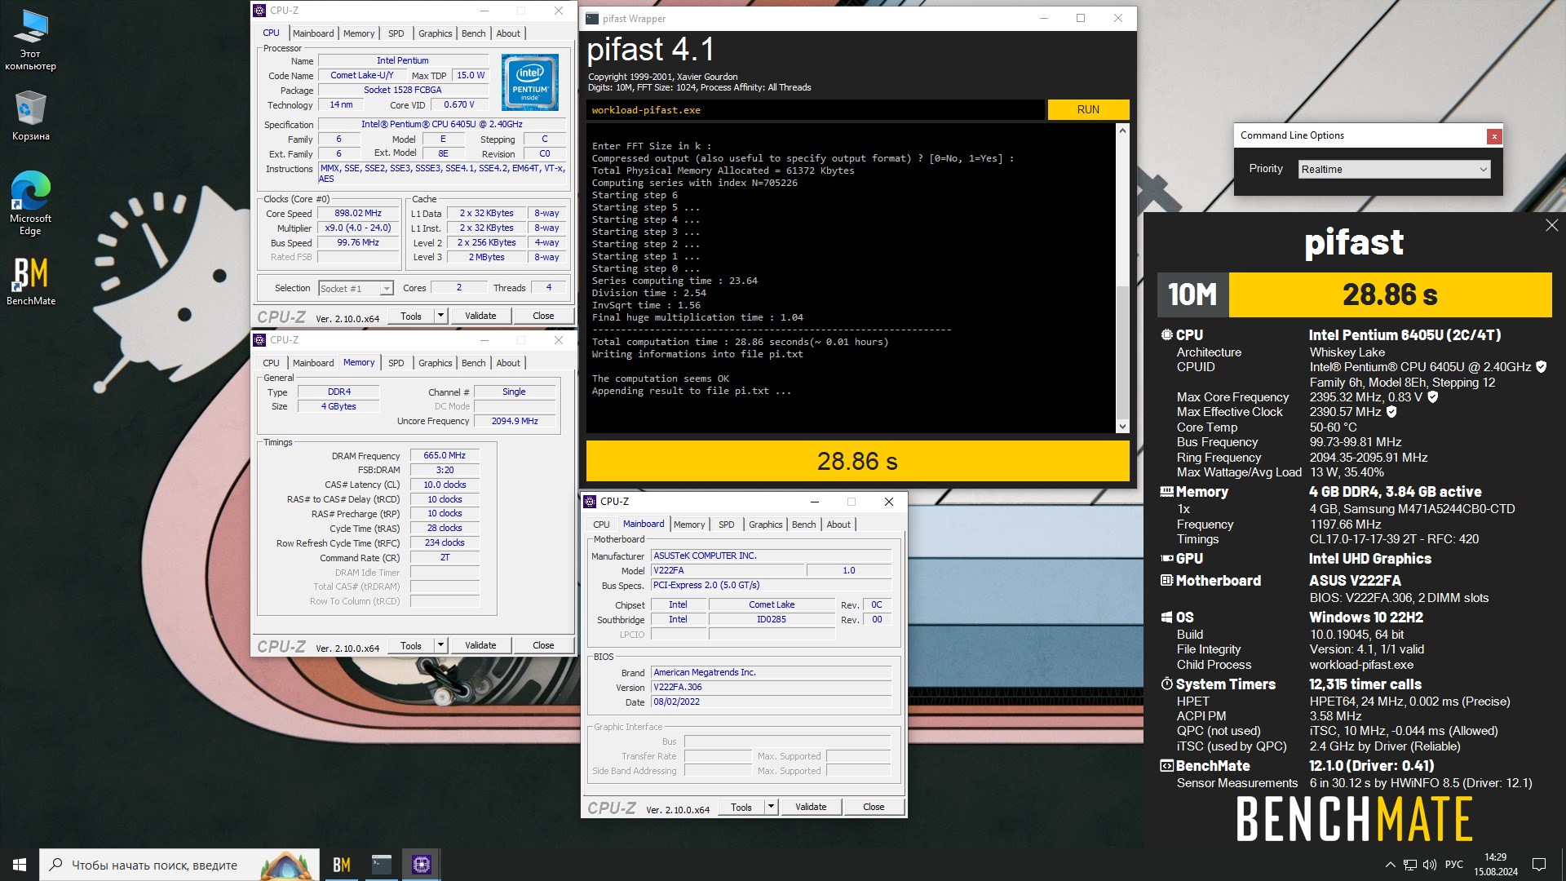Click Close button in top CPU-Z window
1566x881 pixels.
tap(543, 316)
